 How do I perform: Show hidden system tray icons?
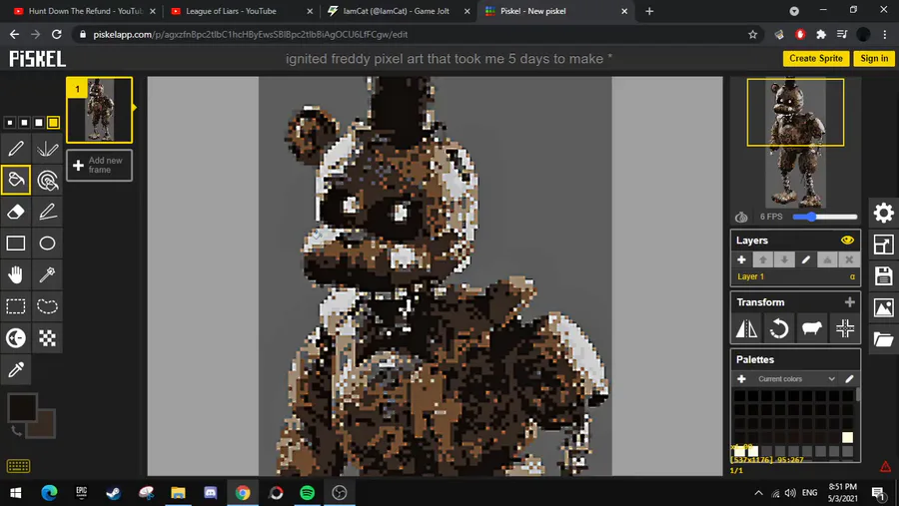[x=758, y=493]
